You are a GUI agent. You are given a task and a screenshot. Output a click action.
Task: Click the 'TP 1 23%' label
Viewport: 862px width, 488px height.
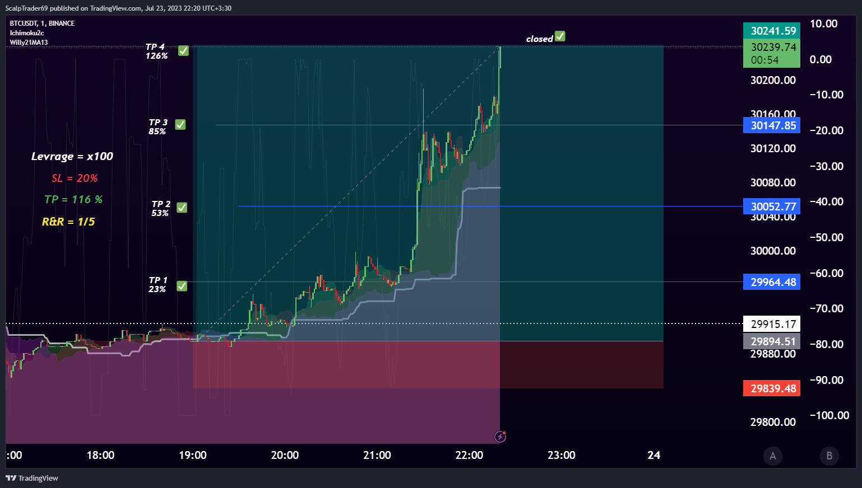pyautogui.click(x=157, y=284)
